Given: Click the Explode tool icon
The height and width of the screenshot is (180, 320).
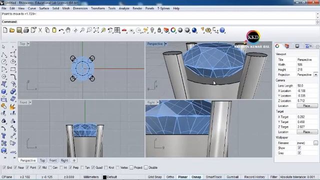Looking at the screenshot, I should [13, 106].
